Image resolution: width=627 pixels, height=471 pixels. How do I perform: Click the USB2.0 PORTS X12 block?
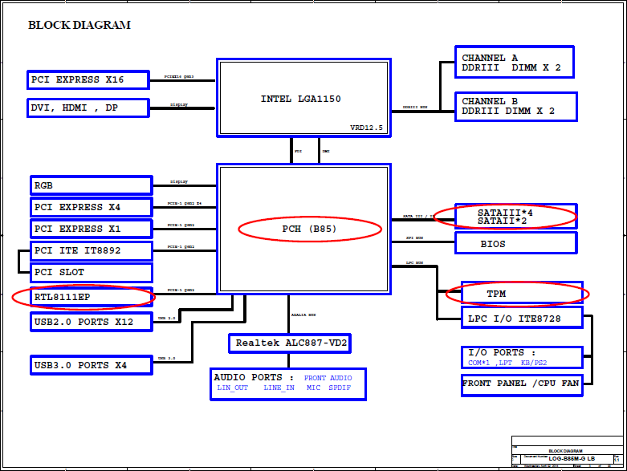pos(92,322)
